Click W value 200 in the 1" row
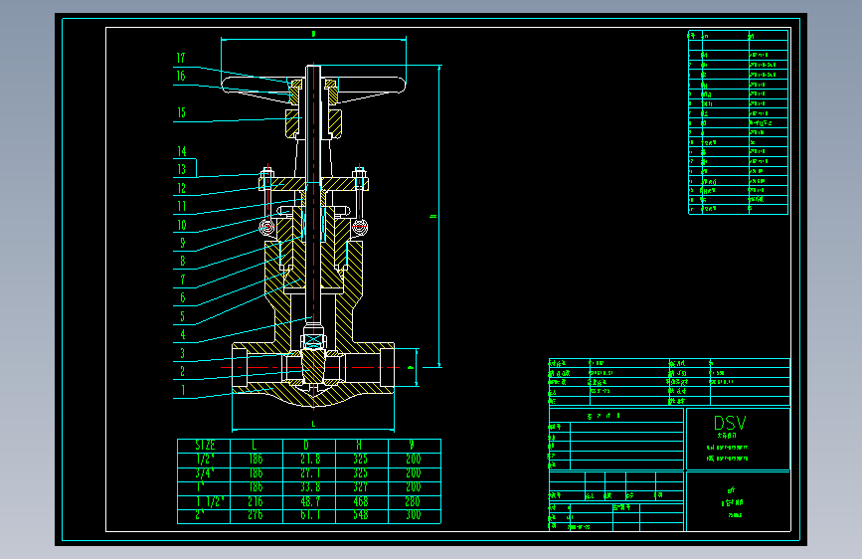Screen dimensions: 862x559 413,487
